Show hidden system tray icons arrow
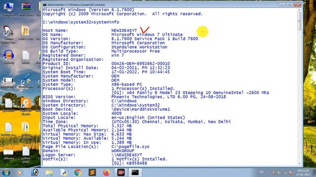 pos(268,173)
